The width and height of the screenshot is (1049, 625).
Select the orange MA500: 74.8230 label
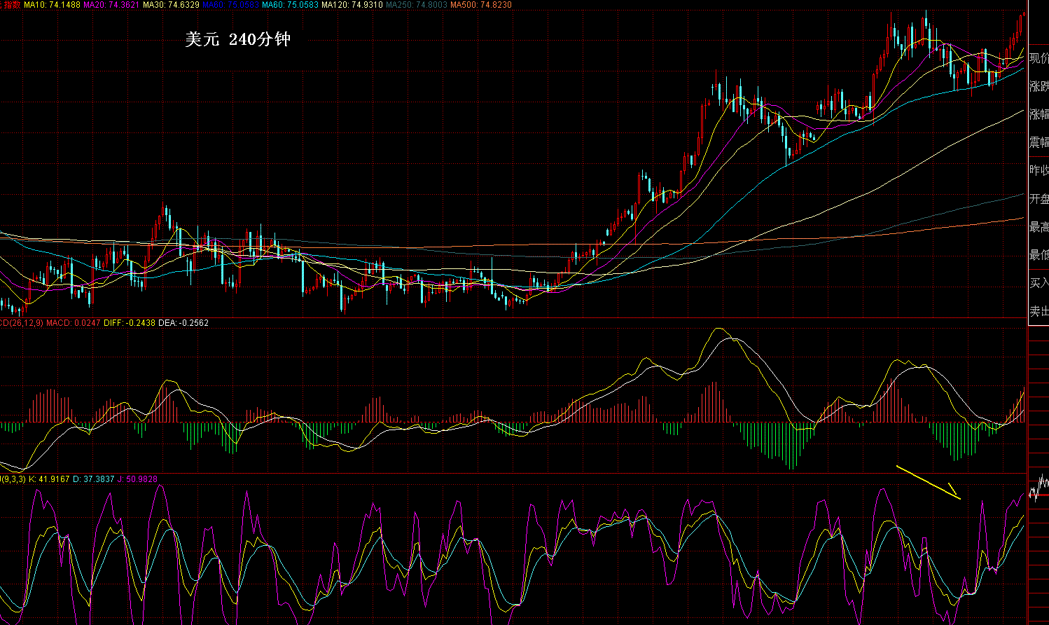(480, 5)
